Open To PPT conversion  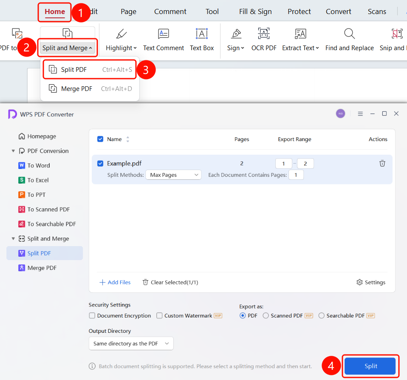click(32, 195)
